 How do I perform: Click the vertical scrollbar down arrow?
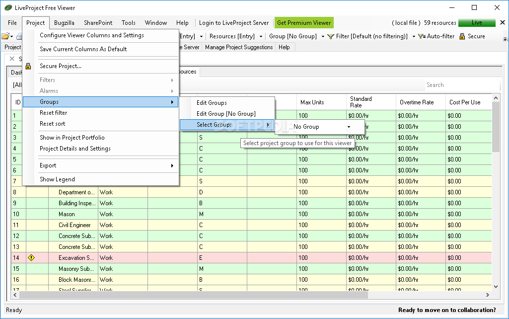pos(496,287)
